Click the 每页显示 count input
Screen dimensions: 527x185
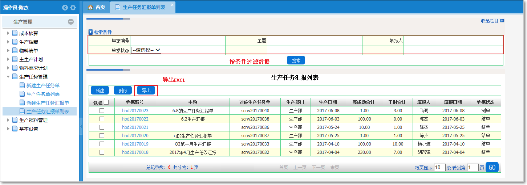click(440, 167)
